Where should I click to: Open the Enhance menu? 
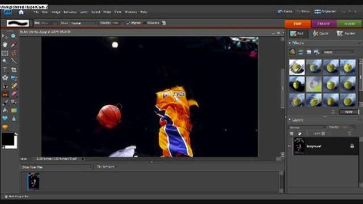(x=70, y=12)
